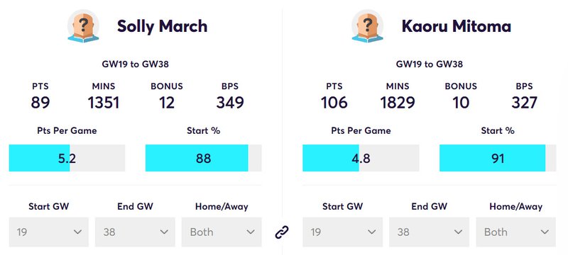Click the link icon between the comparison panels
The width and height of the screenshot is (568, 255).
click(x=282, y=232)
